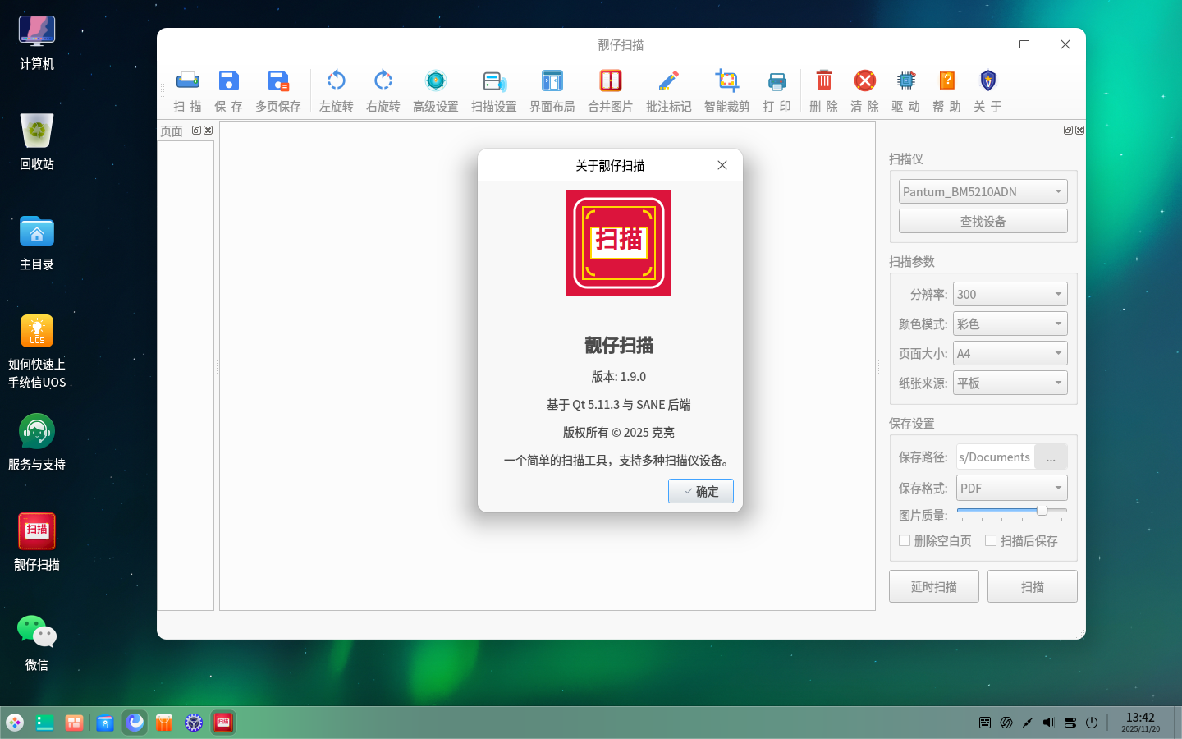Click the 确定 button in about dialog

coord(701,491)
